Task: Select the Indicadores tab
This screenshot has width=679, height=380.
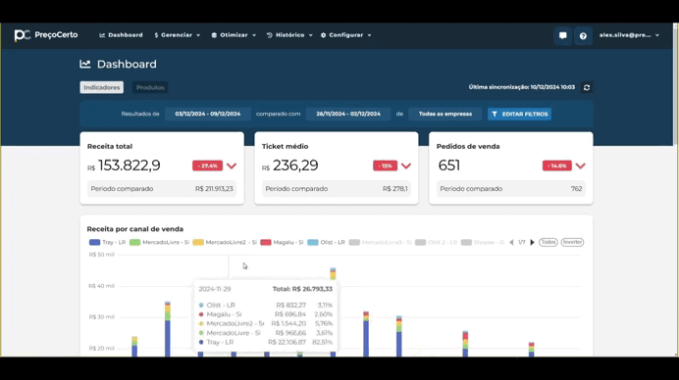Action: [102, 87]
